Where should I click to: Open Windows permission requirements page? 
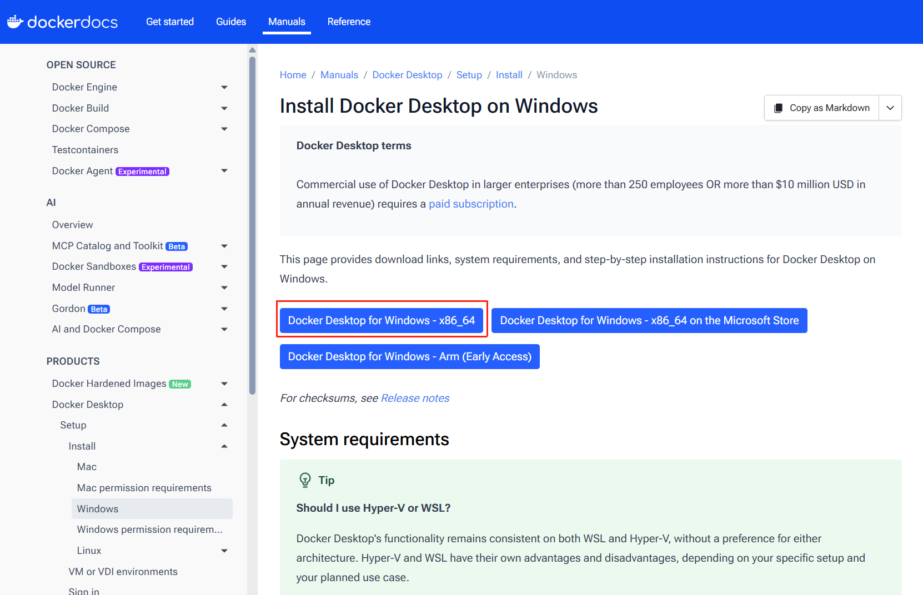point(149,530)
